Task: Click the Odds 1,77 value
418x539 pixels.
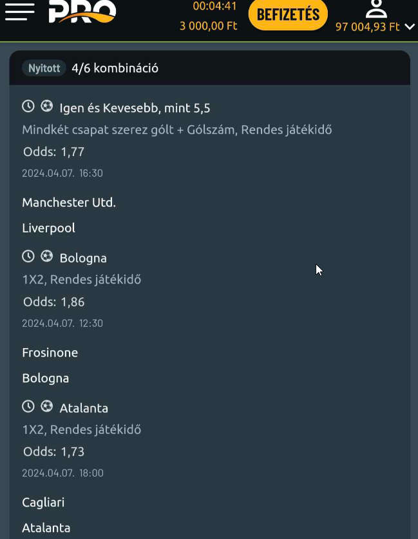Action: coord(73,152)
